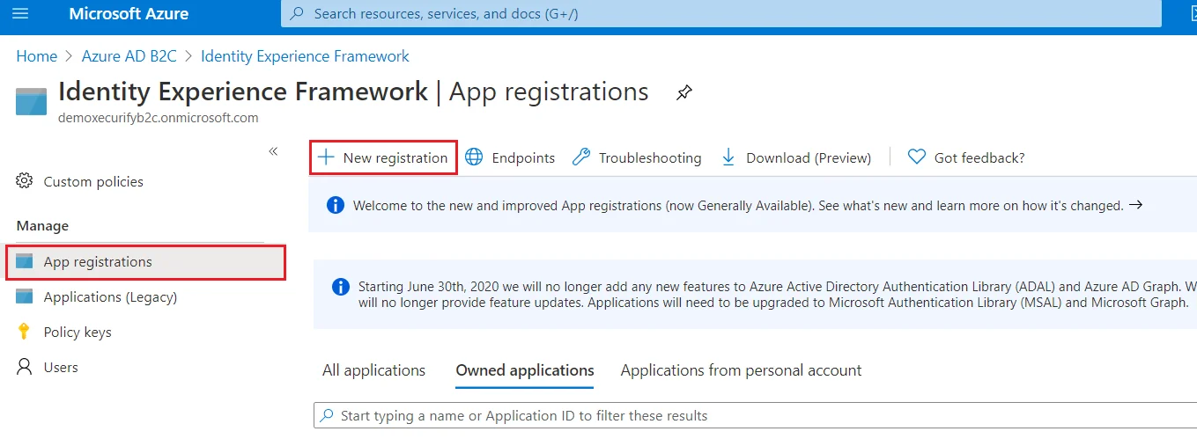Switch to Applications from personal account tab
1197x446 pixels.
click(x=741, y=370)
